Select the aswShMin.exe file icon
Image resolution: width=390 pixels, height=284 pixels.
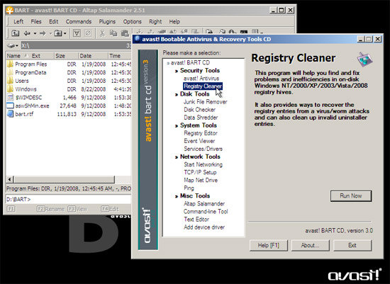[10, 106]
